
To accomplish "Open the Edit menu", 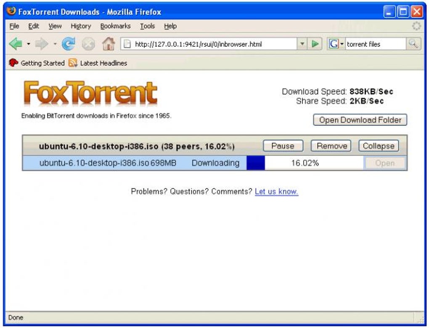I will 34,26.
